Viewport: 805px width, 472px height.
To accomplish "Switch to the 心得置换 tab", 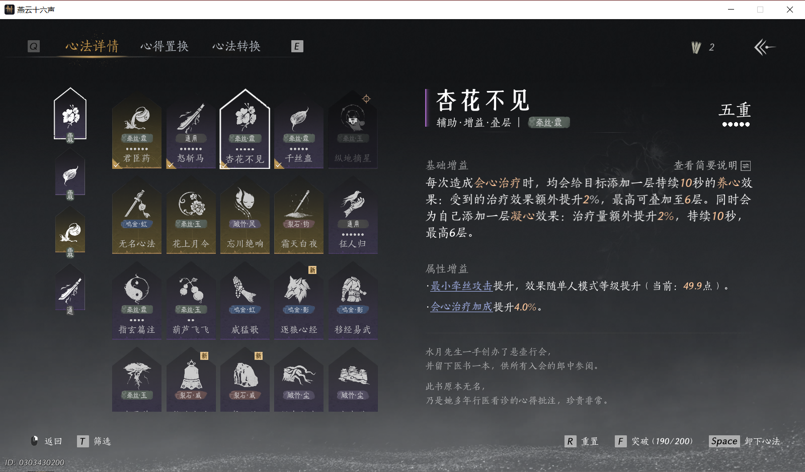I will click(x=165, y=46).
